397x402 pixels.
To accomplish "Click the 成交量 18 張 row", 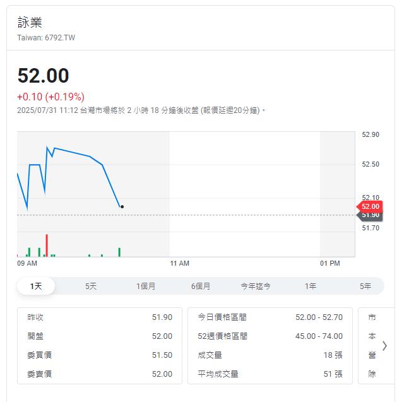I will [x=270, y=355].
